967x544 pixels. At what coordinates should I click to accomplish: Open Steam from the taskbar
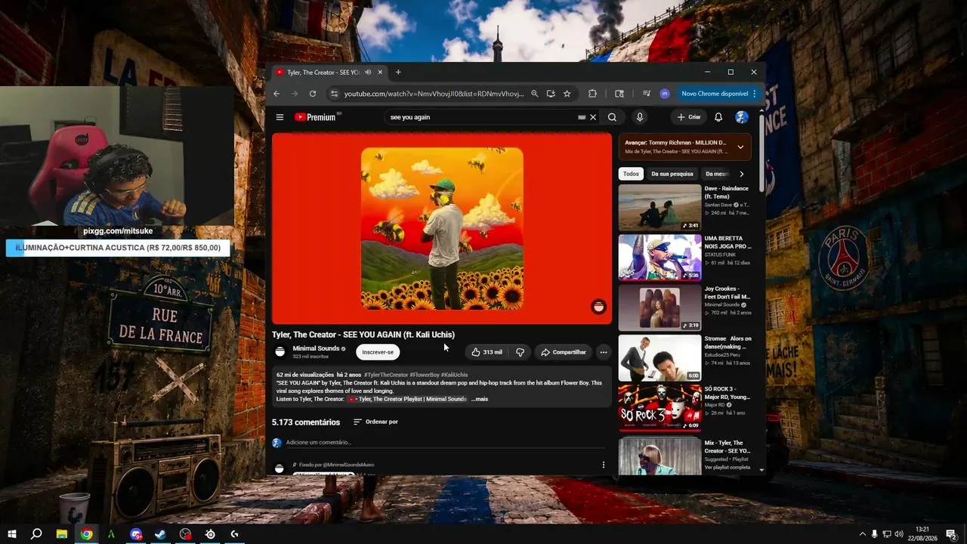pos(161,534)
